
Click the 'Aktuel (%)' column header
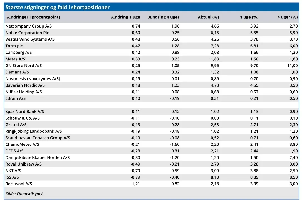point(208,17)
